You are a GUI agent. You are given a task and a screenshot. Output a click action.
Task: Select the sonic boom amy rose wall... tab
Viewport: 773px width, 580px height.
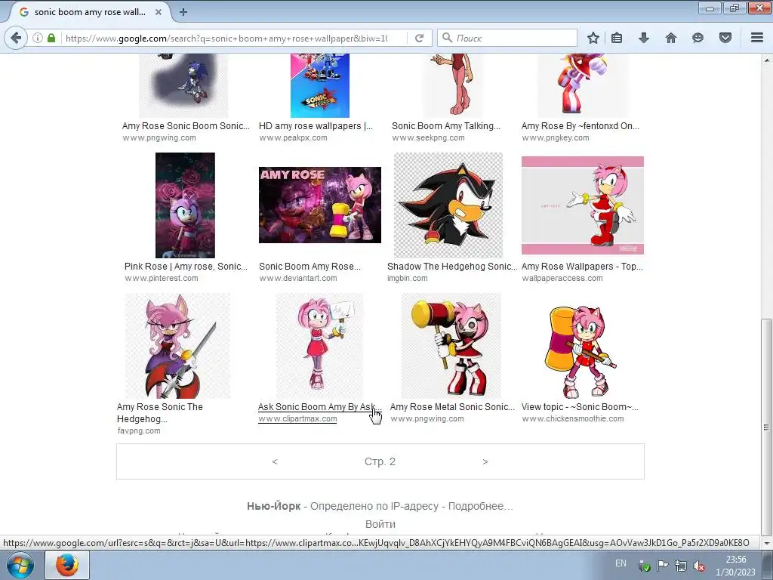pyautogui.click(x=90, y=12)
